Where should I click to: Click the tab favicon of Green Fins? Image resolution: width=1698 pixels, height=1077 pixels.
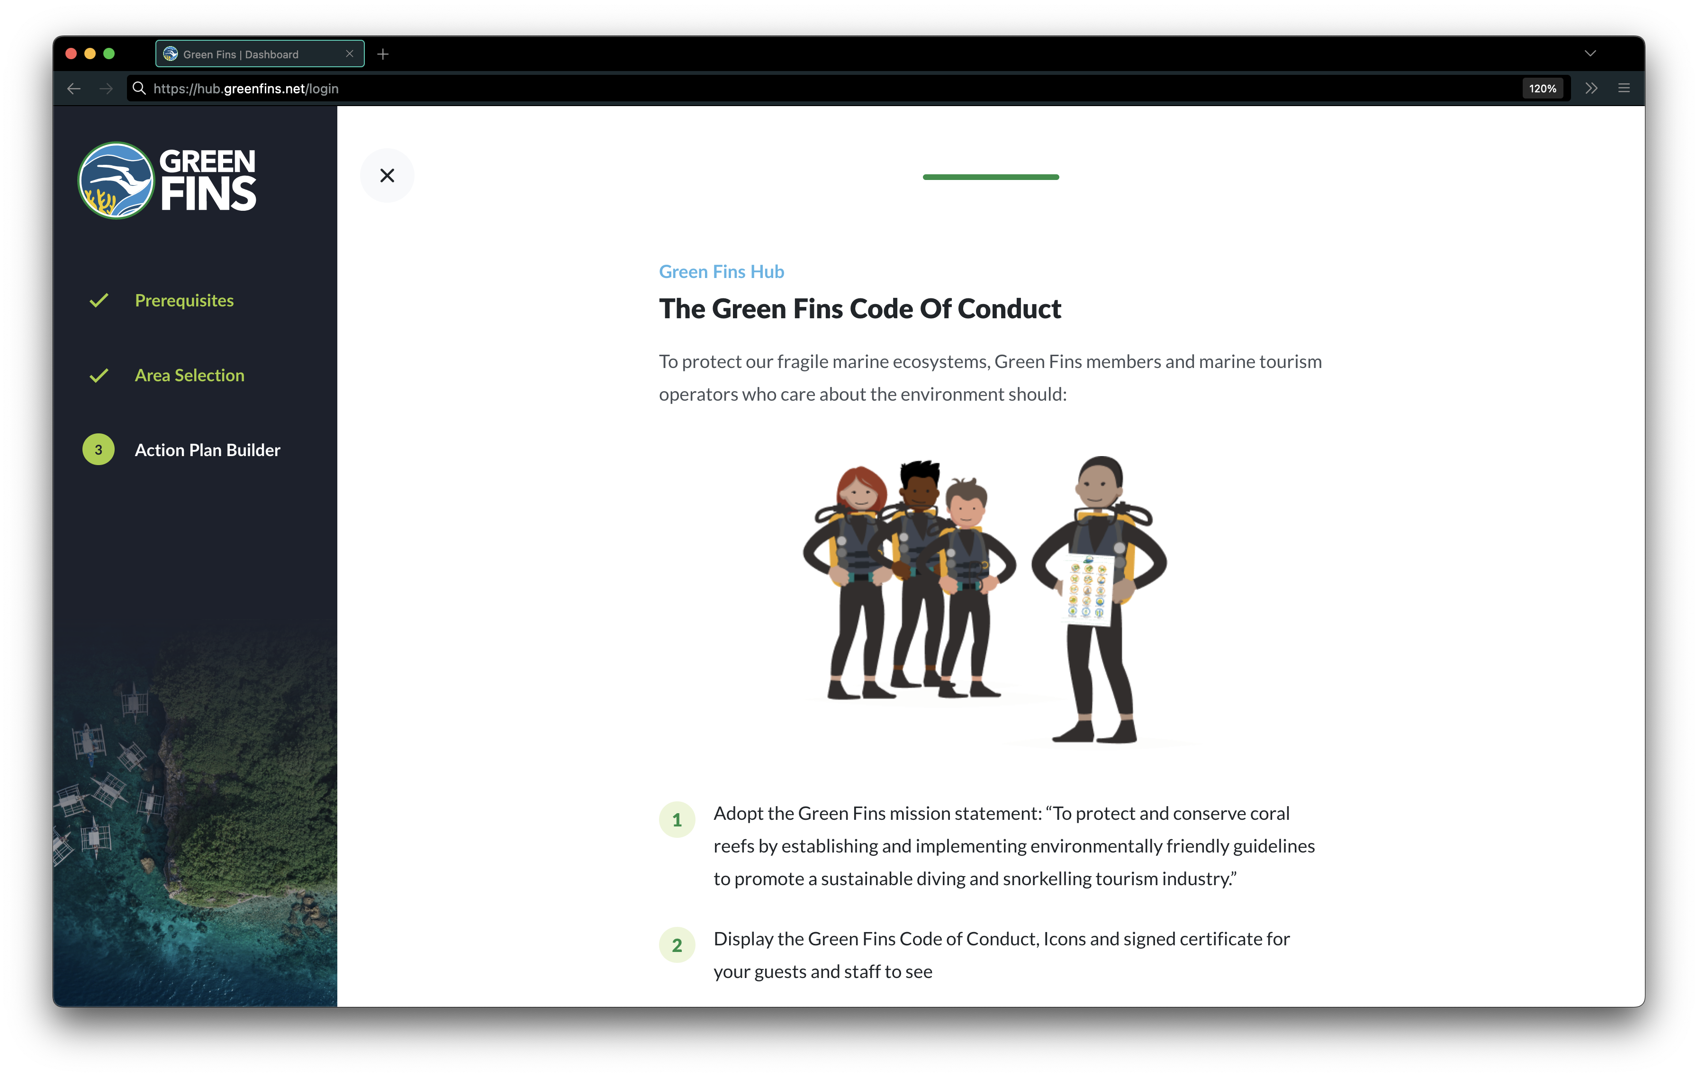click(x=170, y=54)
